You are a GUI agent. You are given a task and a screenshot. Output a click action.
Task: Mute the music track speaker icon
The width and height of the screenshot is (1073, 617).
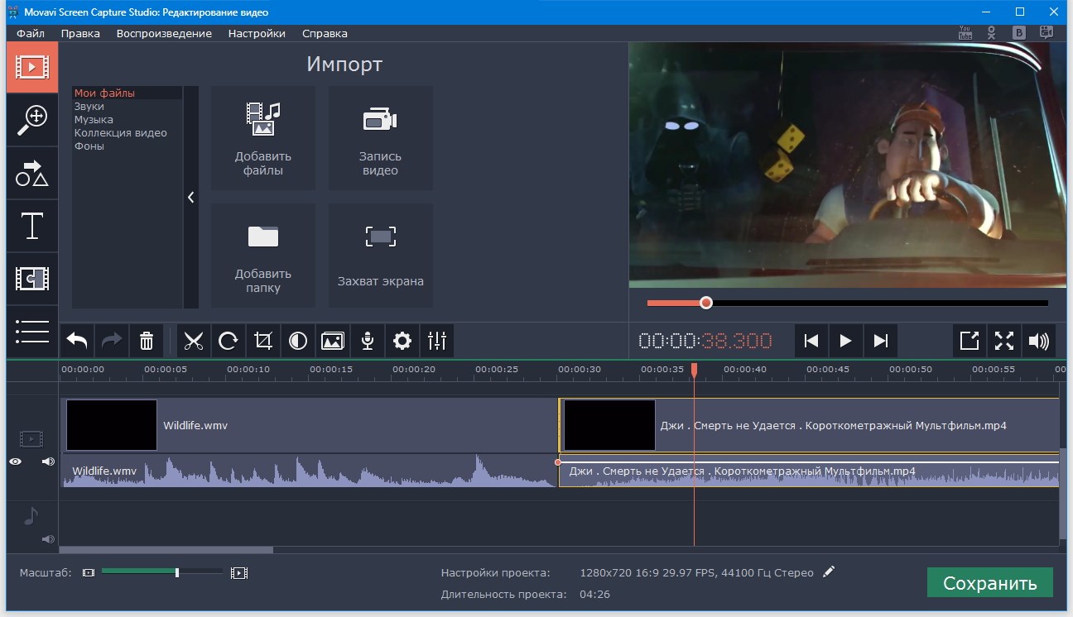tap(48, 539)
